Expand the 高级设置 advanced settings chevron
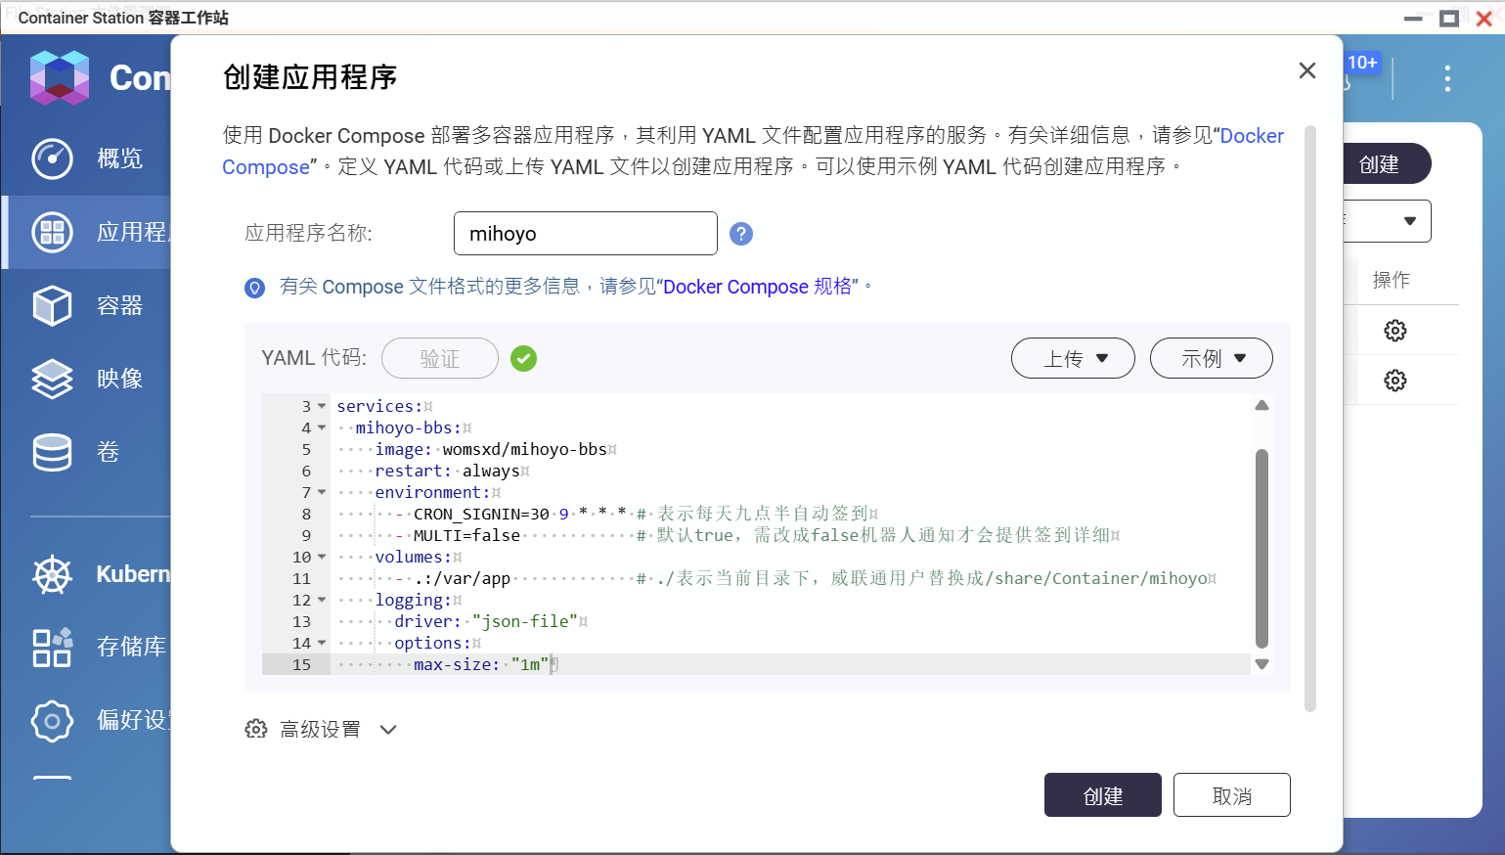 tap(388, 730)
